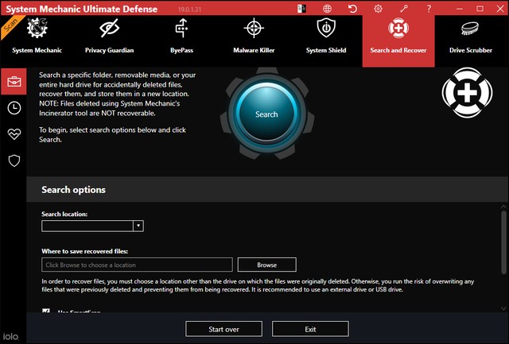Click the scroll up arrow of options panel

pyautogui.click(x=503, y=207)
